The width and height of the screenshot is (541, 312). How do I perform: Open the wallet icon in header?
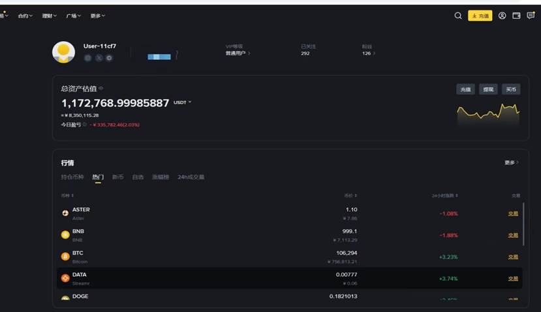tap(516, 16)
